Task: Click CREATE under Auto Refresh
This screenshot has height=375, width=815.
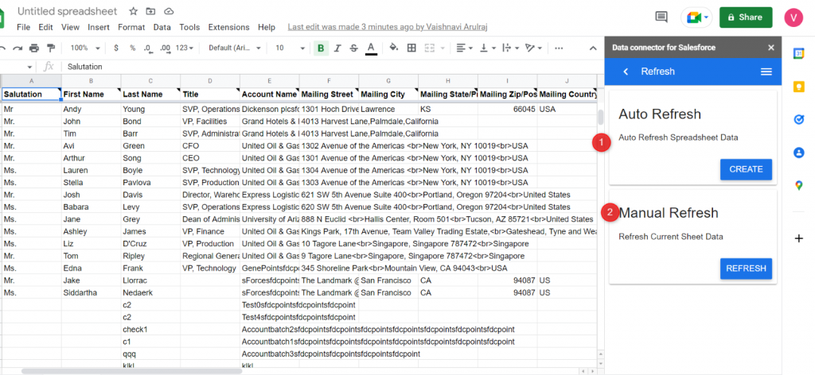Action: 746,169
